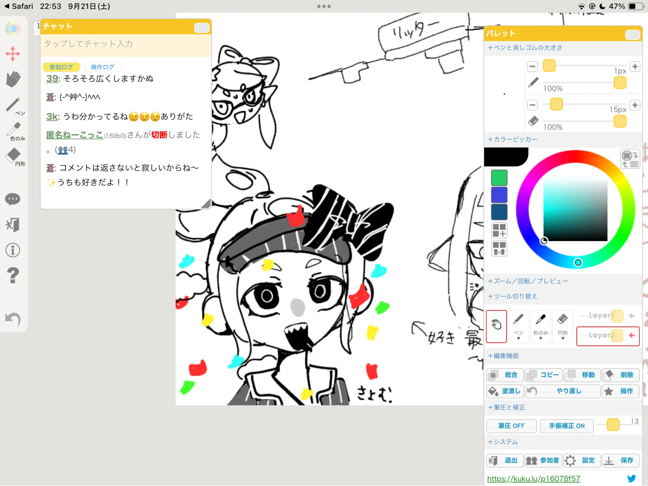648x486 pixels.
Task: Click the 操作 star button
Action: (x=621, y=391)
